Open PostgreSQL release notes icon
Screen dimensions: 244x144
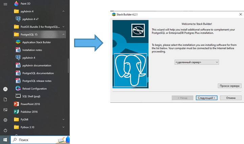point(18,81)
